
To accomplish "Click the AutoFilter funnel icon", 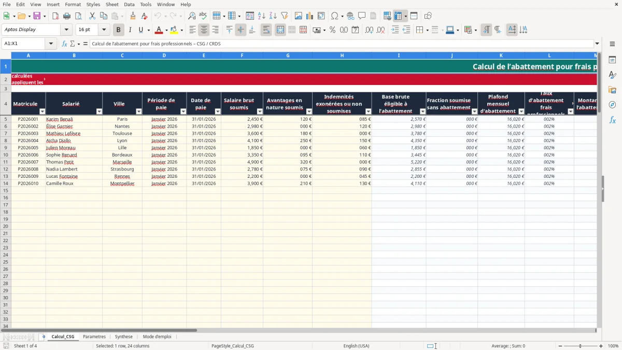I will 285,16.
